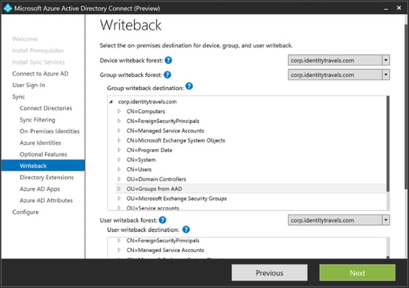The image size is (409, 288).
Task: Collapse corp.identitytravels.com root node
Action: pyautogui.click(x=111, y=101)
